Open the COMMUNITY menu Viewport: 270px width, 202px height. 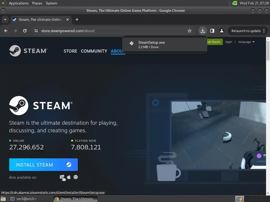pos(94,51)
